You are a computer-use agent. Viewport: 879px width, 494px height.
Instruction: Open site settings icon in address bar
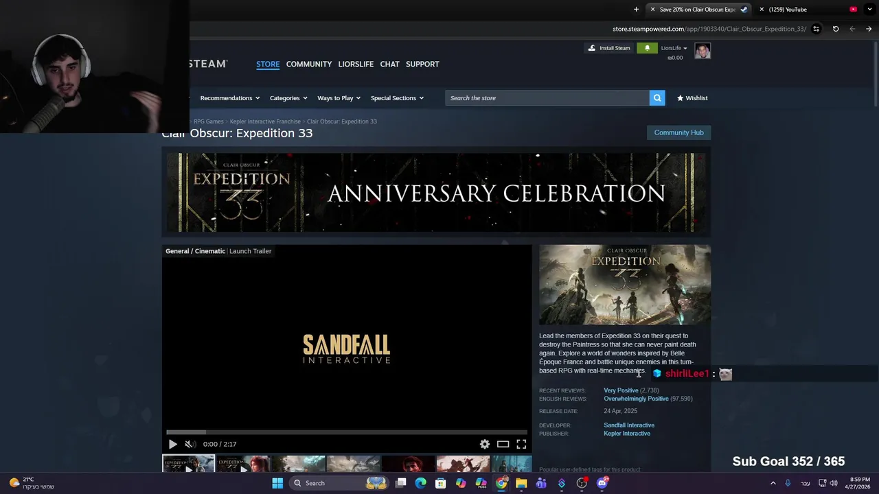pos(816,29)
